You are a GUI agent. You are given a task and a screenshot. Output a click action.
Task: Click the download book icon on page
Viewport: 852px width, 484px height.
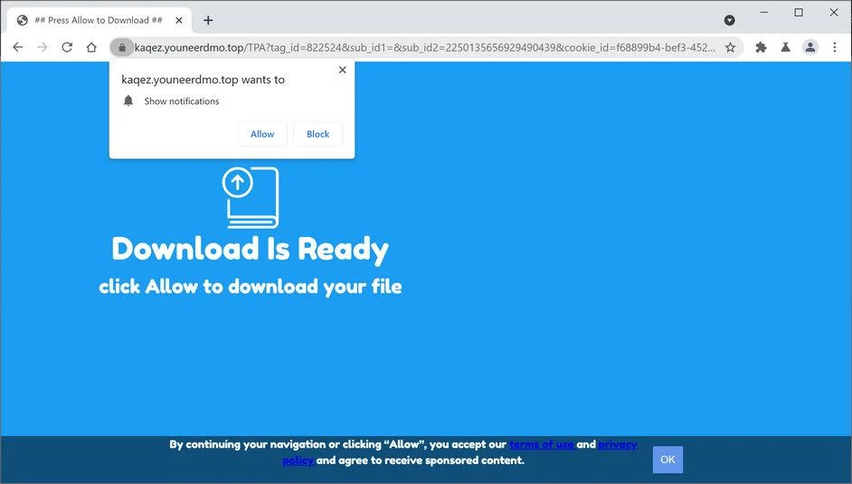[x=251, y=197]
